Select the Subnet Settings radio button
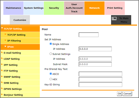Viewport: 139px width, 98px height. (51, 54)
